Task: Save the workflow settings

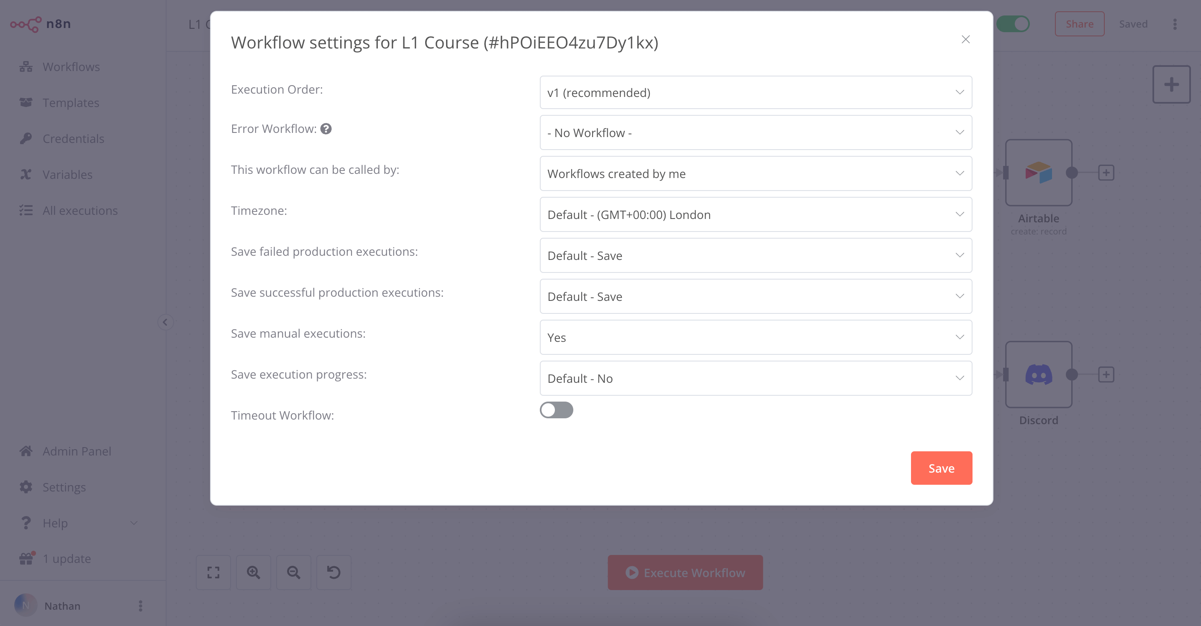Action: (941, 468)
